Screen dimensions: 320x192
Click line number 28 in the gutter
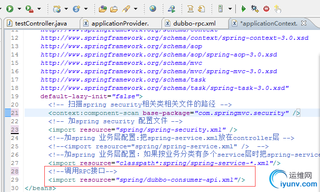click(x=15, y=171)
